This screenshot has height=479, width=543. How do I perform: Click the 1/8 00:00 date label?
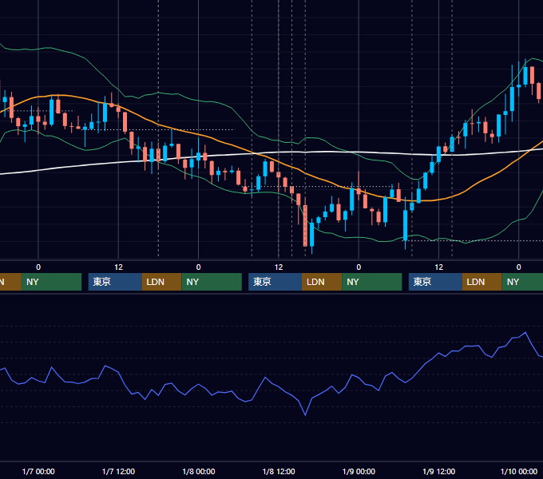198,471
